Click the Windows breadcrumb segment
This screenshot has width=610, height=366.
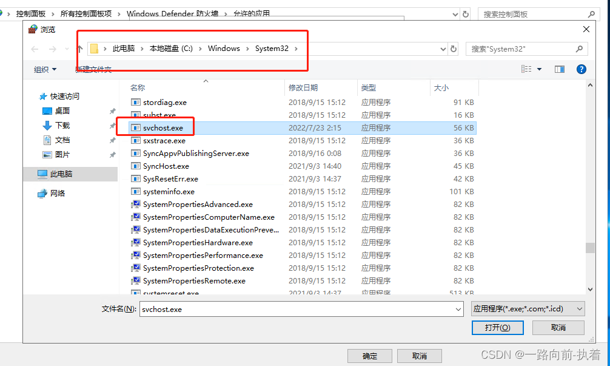[224, 49]
